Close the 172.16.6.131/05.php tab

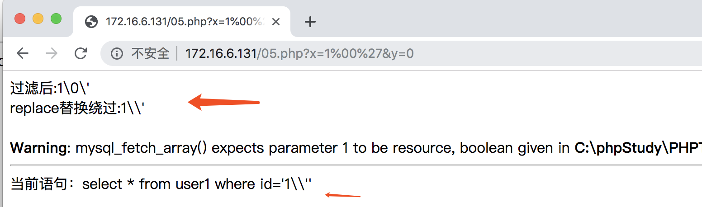click(x=276, y=22)
